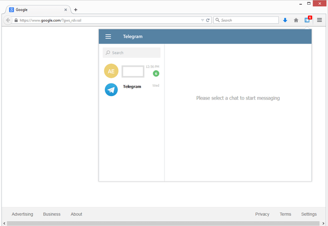Image resolution: width=328 pixels, height=226 pixels.
Task: Click the Firefox search magnifier icon
Action: [x=217, y=20]
